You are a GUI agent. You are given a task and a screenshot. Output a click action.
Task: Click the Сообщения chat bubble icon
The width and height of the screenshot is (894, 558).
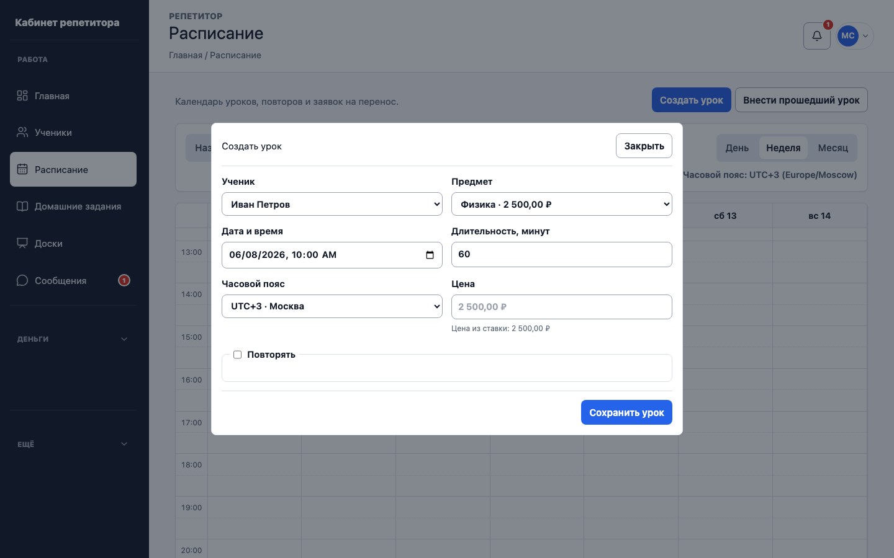click(22, 280)
